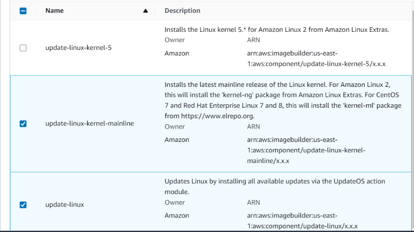Click the latest mainline release description text
414x232 pixels.
(x=283, y=101)
